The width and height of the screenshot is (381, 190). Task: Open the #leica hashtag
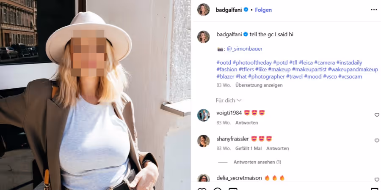306,63
